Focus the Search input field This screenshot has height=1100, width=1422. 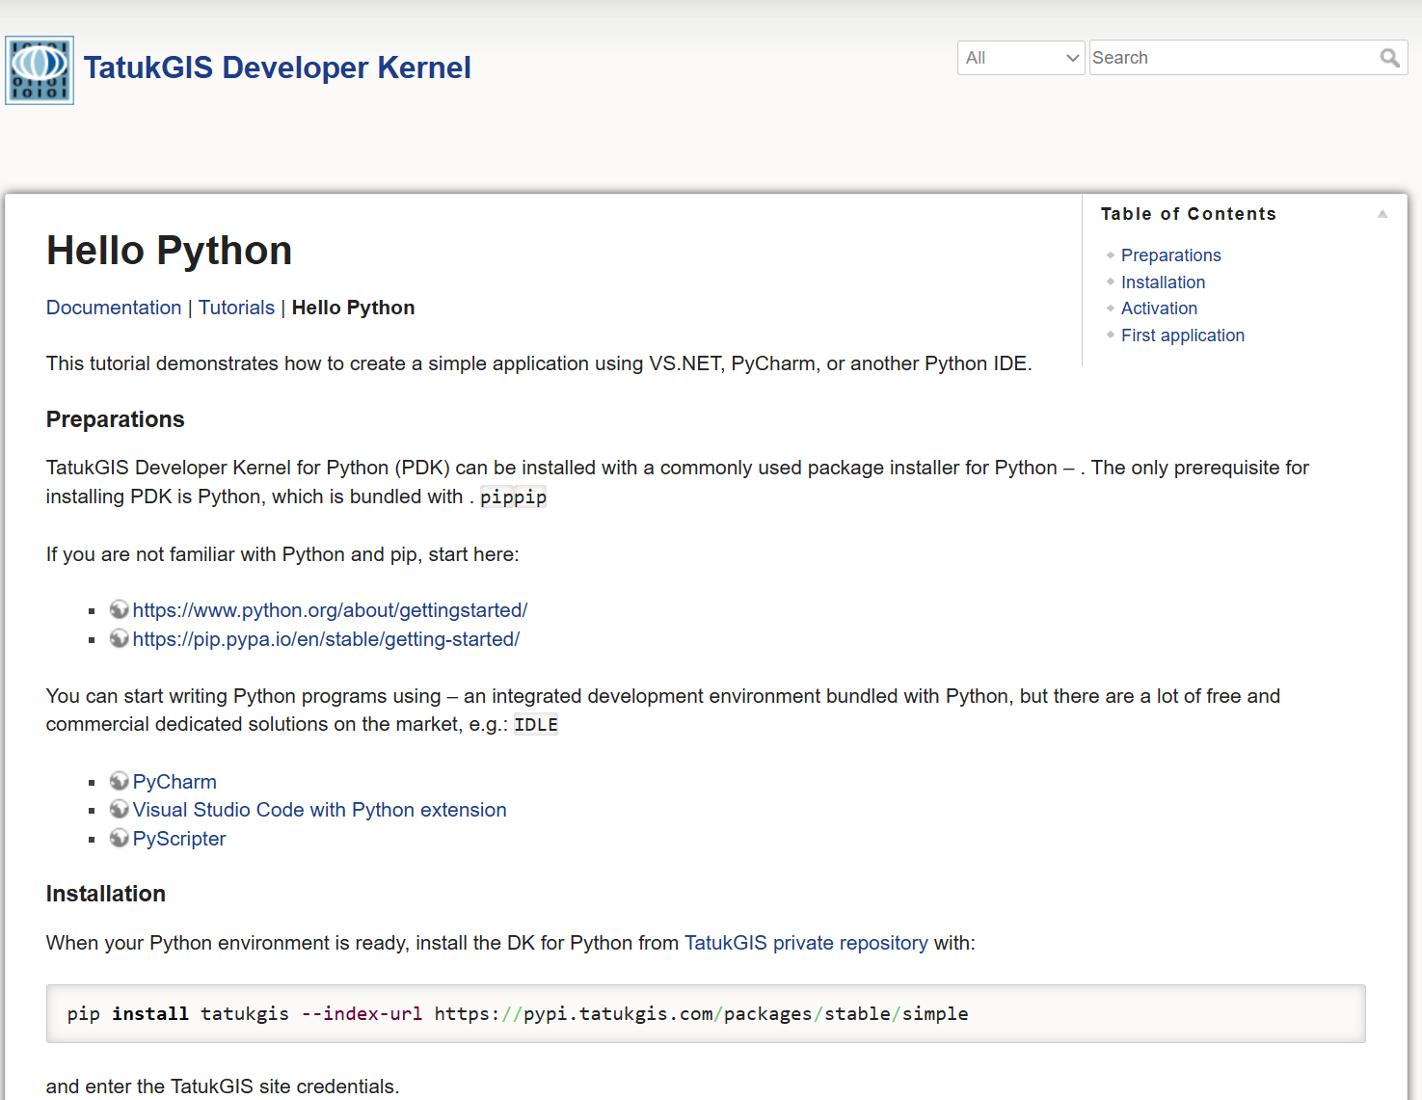pos(1232,58)
